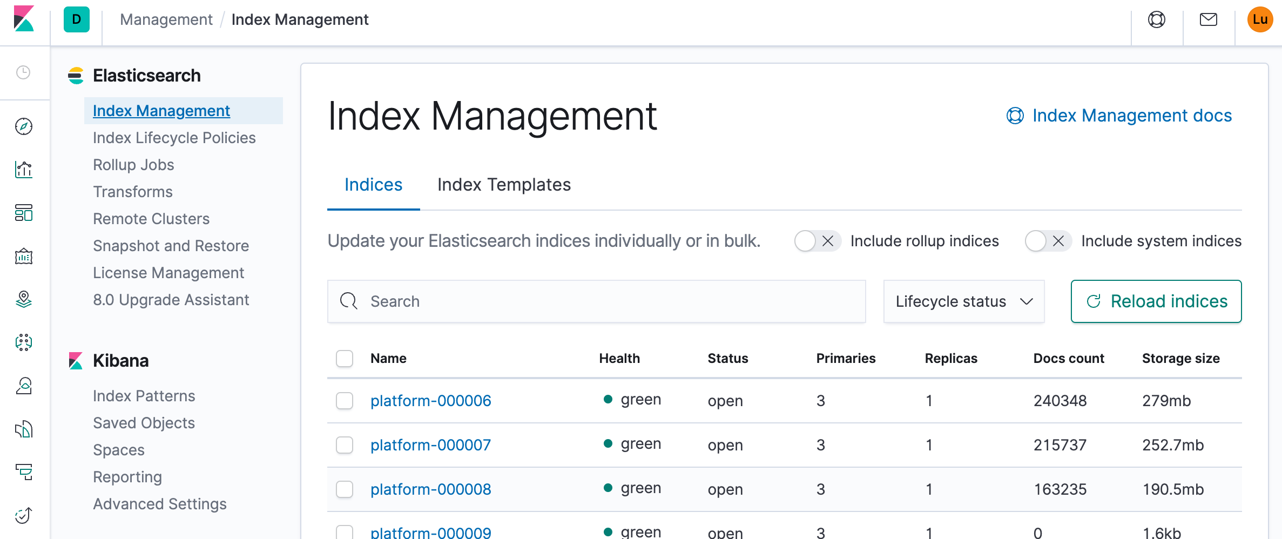The height and width of the screenshot is (539, 1282).
Task: Open the Index Management docs link
Action: click(1119, 116)
